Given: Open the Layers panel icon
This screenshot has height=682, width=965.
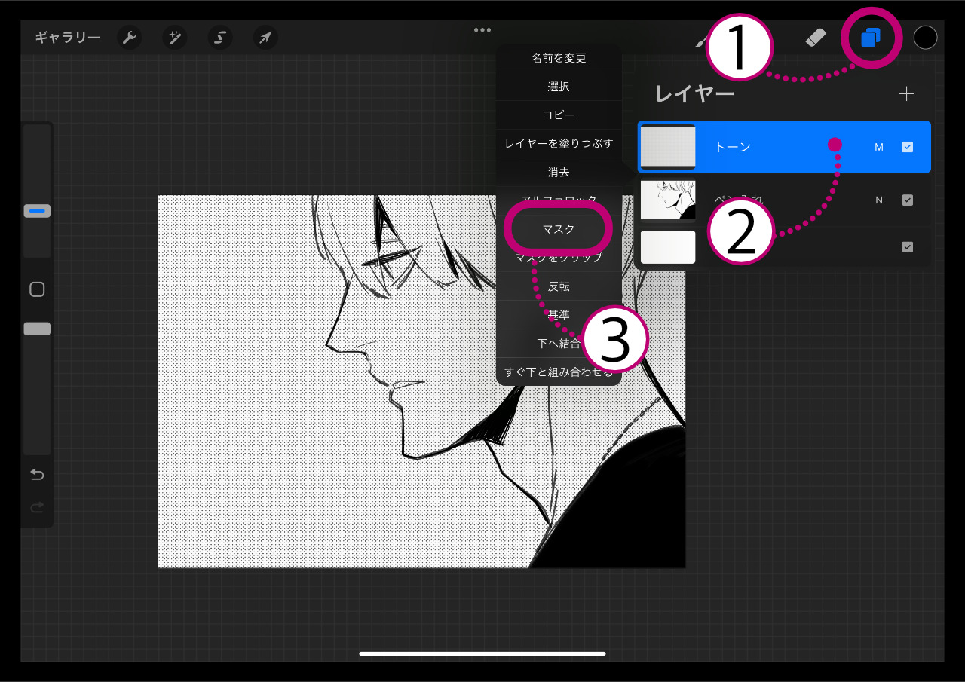Looking at the screenshot, I should click(x=871, y=38).
